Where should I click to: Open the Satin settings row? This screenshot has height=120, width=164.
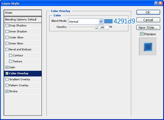(x=23, y=67)
